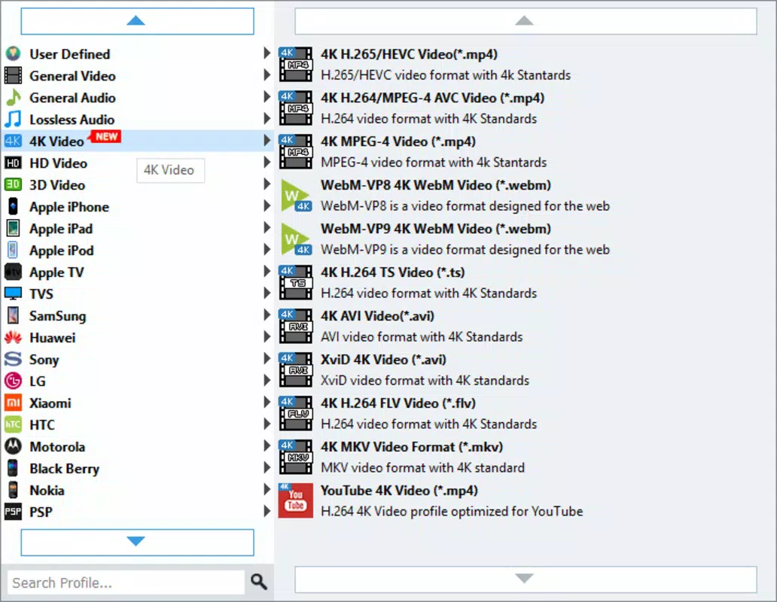
Task: Expand the General Audio submenu arrow
Action: point(267,96)
